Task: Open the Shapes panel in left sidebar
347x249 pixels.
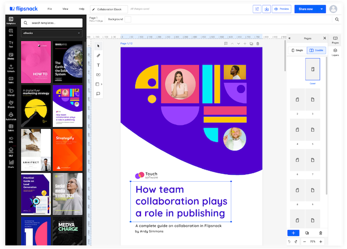Action: pos(10,104)
